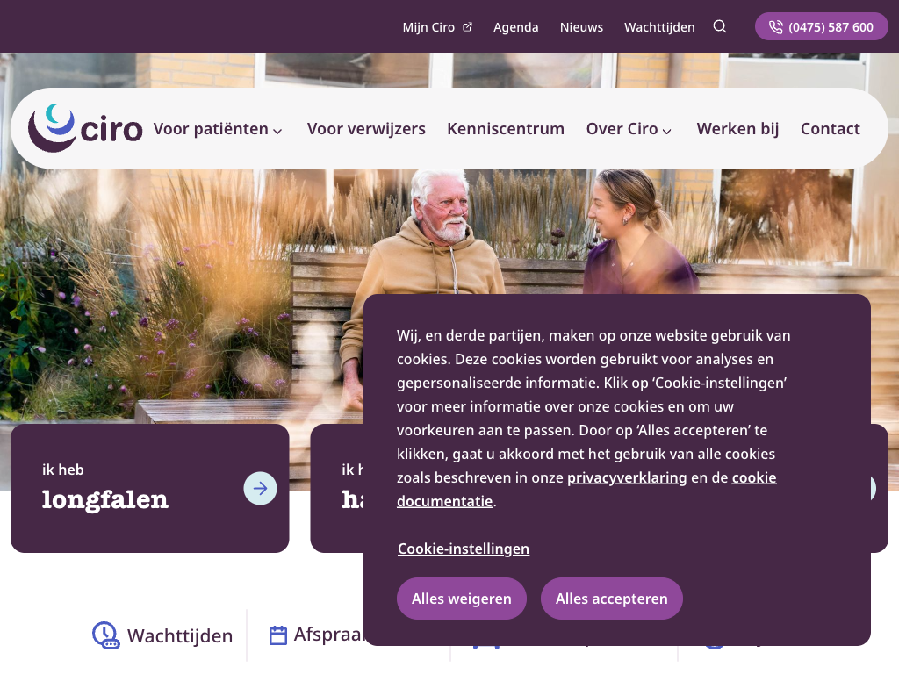Open the ik heb longfalen card
899x674 pixels.
pyautogui.click(x=149, y=488)
